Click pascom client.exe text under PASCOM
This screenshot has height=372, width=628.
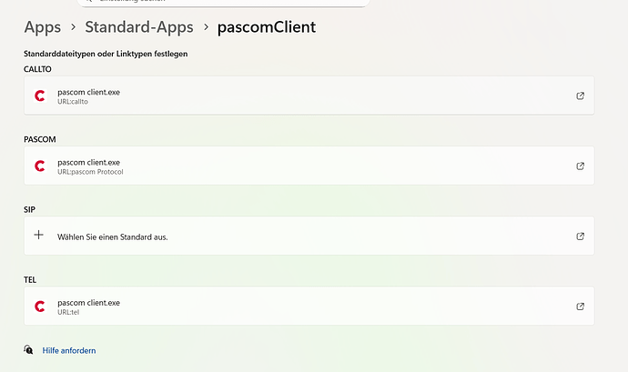[x=88, y=162]
